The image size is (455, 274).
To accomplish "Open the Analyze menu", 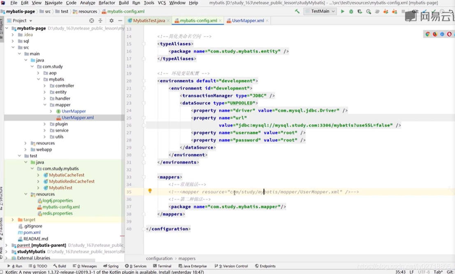I will [87, 3].
